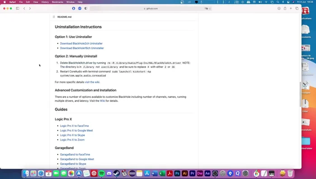
Task: Open the Window menu
Action: coord(71,2)
